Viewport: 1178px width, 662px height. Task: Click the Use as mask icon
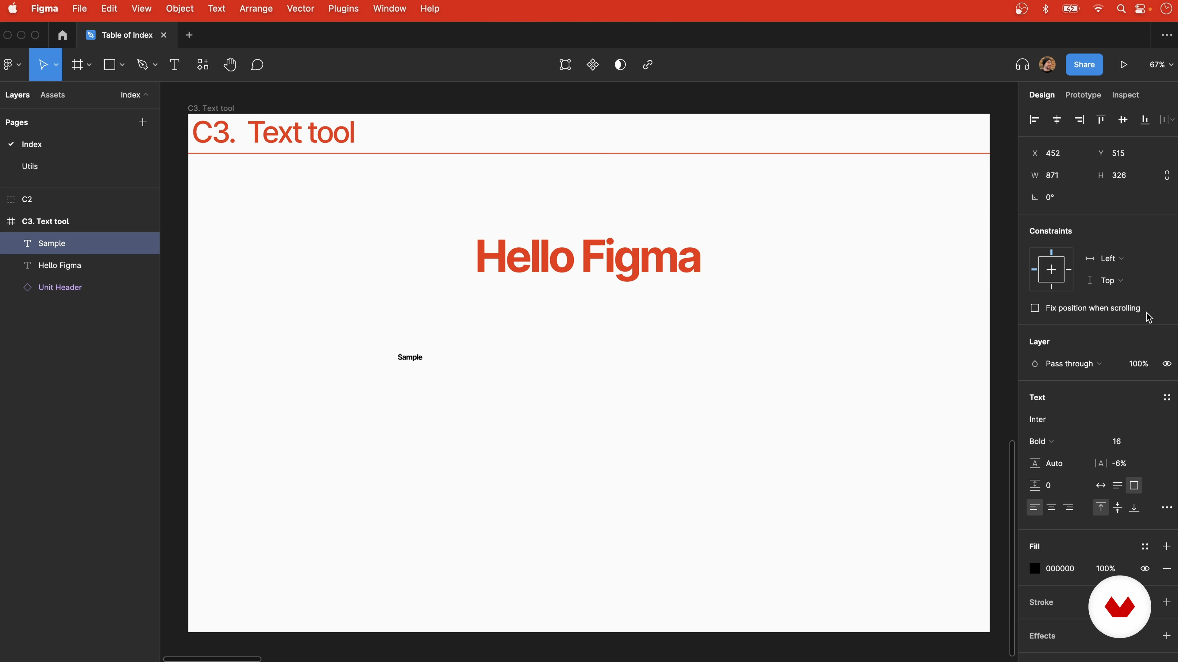coord(620,65)
